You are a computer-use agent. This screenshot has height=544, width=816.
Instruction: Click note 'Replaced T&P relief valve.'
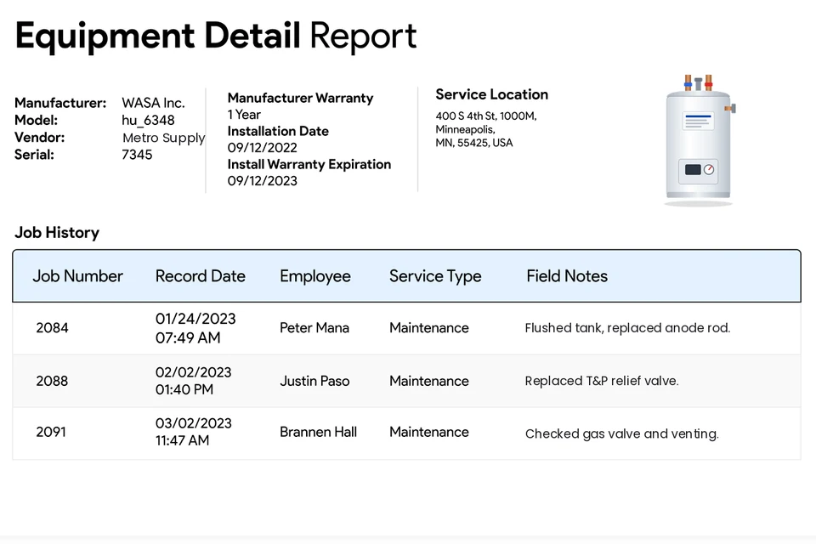pyautogui.click(x=602, y=381)
